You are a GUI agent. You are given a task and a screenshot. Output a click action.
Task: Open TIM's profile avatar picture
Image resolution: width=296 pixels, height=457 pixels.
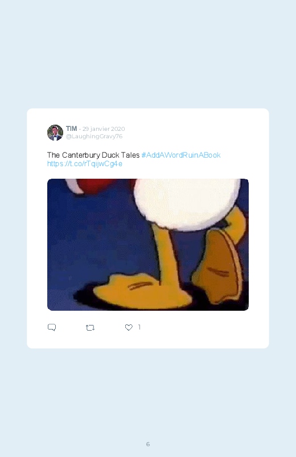(x=55, y=133)
